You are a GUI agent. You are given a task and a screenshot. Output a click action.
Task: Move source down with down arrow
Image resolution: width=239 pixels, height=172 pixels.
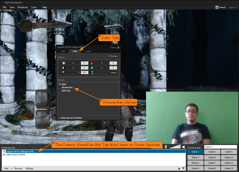[x=183, y=168]
